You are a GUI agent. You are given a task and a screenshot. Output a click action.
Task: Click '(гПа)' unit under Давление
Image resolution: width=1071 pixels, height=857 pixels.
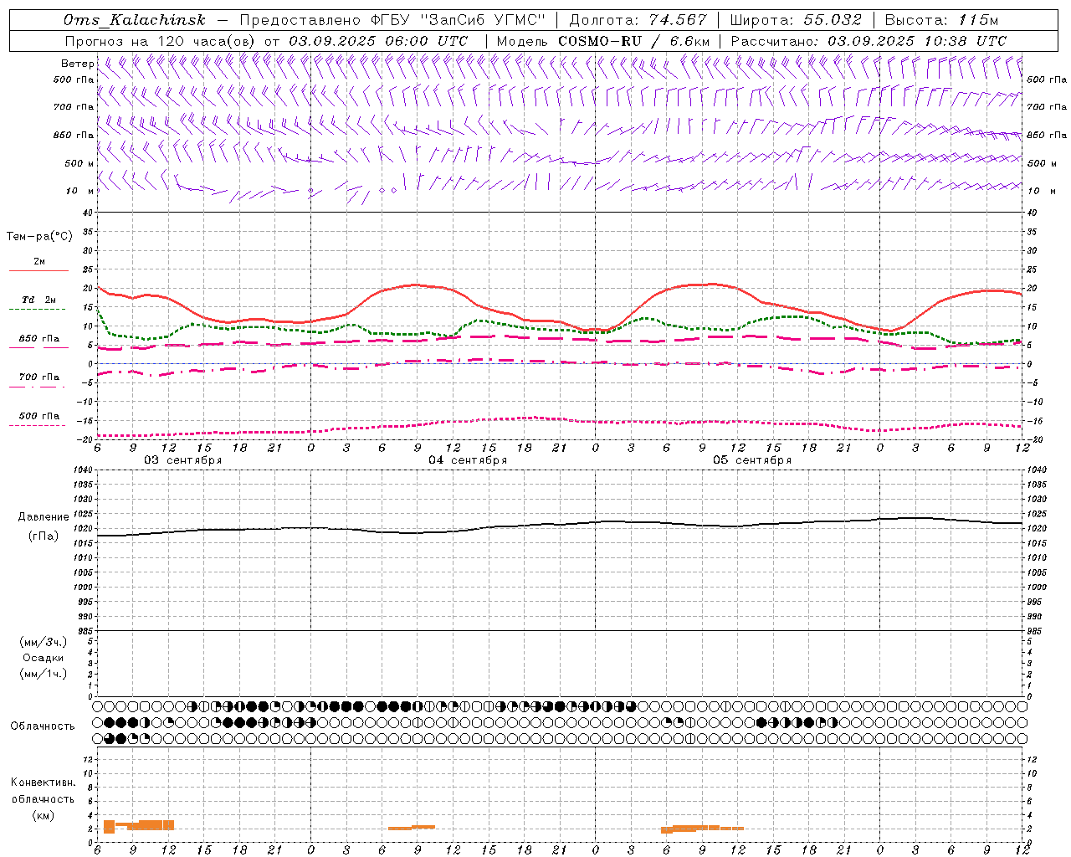(x=44, y=536)
